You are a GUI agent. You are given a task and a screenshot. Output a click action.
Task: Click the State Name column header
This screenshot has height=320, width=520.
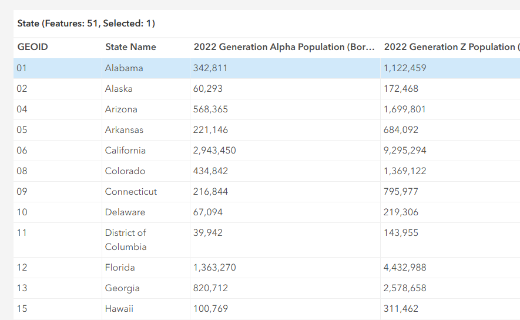click(130, 47)
